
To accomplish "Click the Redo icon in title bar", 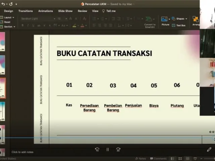I will click(11, 4).
